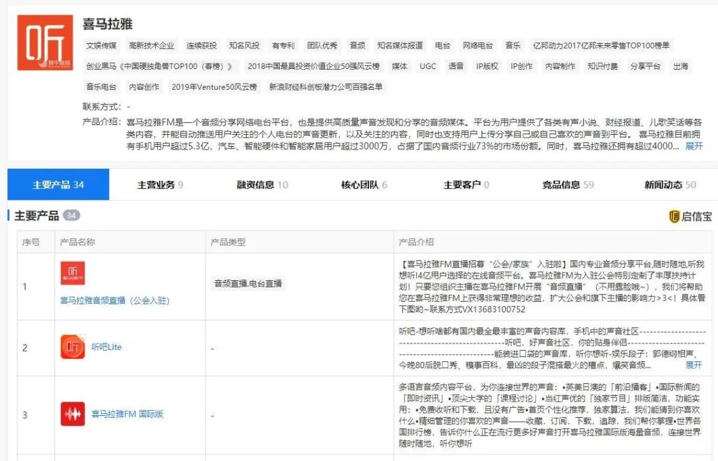Click the 亿邦动力2017 TOP100榜单 tag
718x461 pixels.
(x=601, y=46)
